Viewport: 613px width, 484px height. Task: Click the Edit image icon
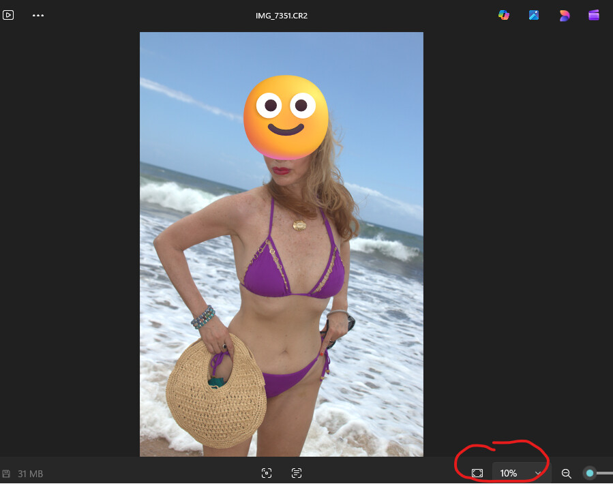[534, 15]
